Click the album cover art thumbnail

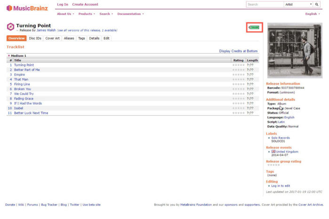point(295,50)
